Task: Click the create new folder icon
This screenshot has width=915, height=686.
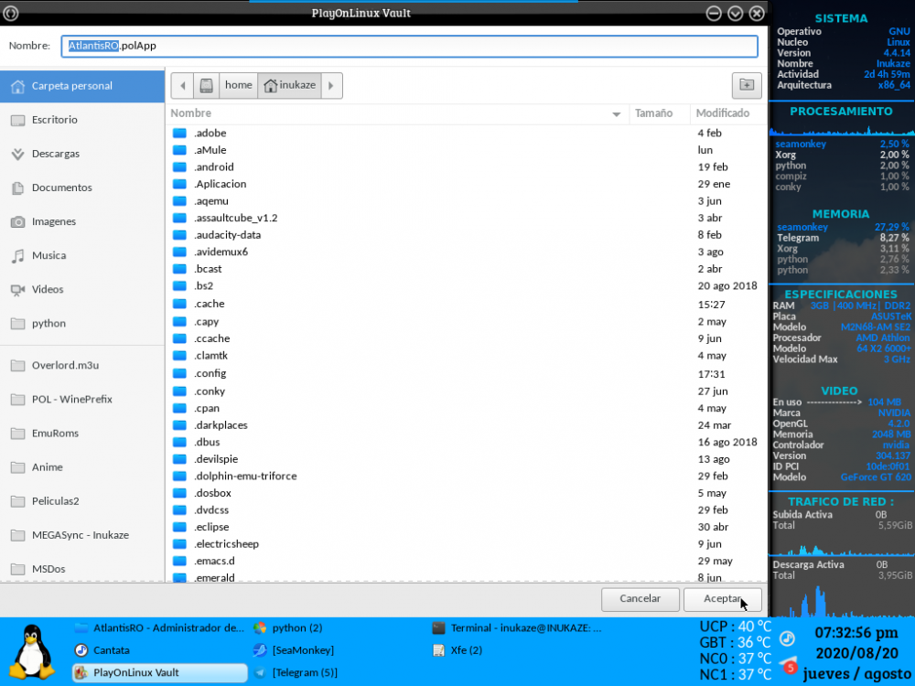Action: point(746,85)
